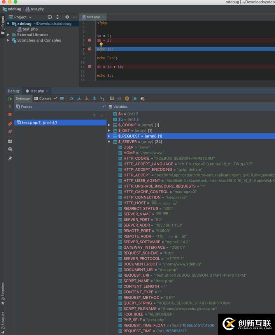Image resolution: width=275 pixels, height=335 pixels.
Task: Click the intention lightbulb in the editor
Action: pyautogui.click(x=101, y=45)
